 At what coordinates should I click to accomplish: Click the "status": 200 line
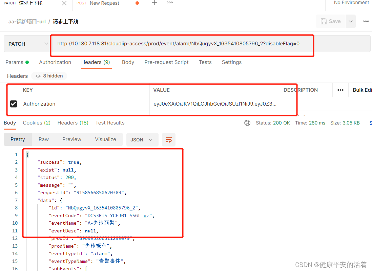coord(57,177)
